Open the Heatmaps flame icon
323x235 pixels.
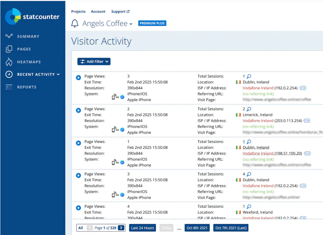point(9,62)
